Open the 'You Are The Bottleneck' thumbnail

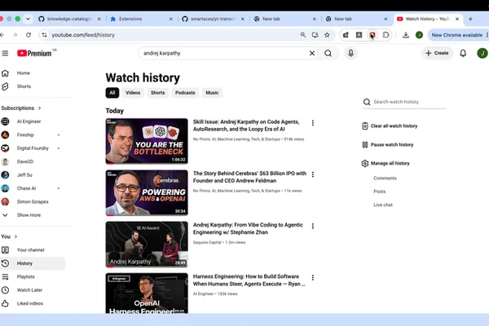[x=147, y=141]
